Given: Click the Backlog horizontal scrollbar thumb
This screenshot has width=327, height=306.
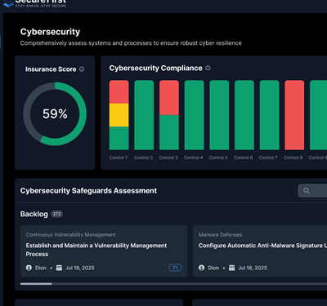Looking at the screenshot, I should pos(36,284).
